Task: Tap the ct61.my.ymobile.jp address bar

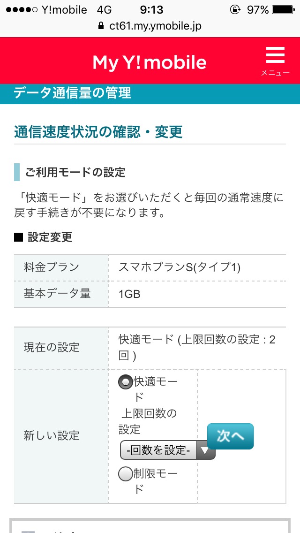Action: [155, 26]
